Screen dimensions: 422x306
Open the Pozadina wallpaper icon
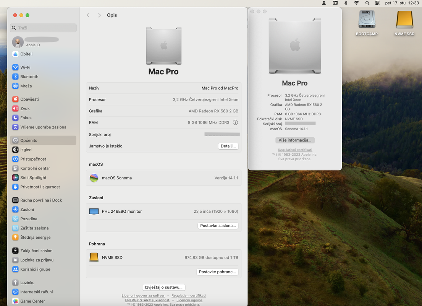[x=15, y=219]
